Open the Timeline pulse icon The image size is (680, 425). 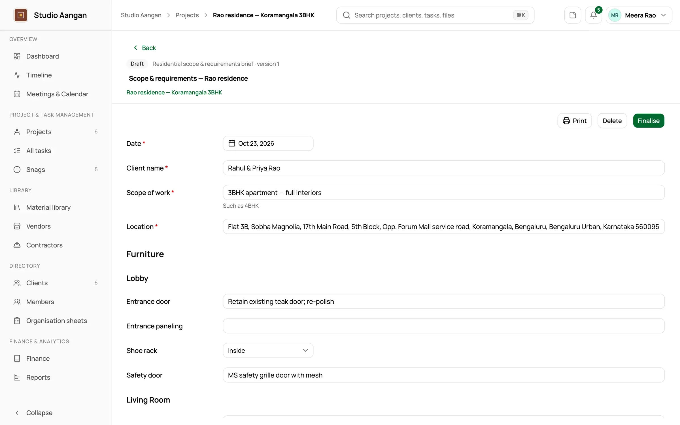click(17, 75)
